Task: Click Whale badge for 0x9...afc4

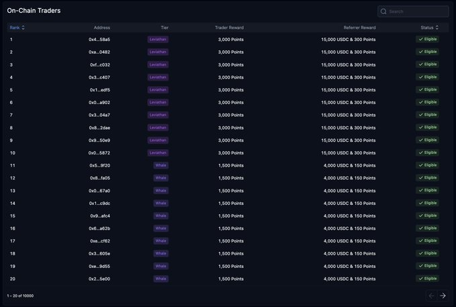Action: pos(161,216)
